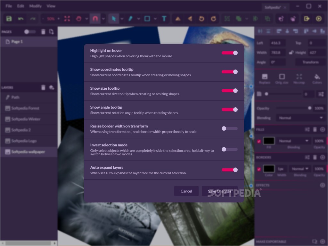The width and height of the screenshot is (328, 246).
Task: Select the Softpedia Winter layer
Action: 29,119
